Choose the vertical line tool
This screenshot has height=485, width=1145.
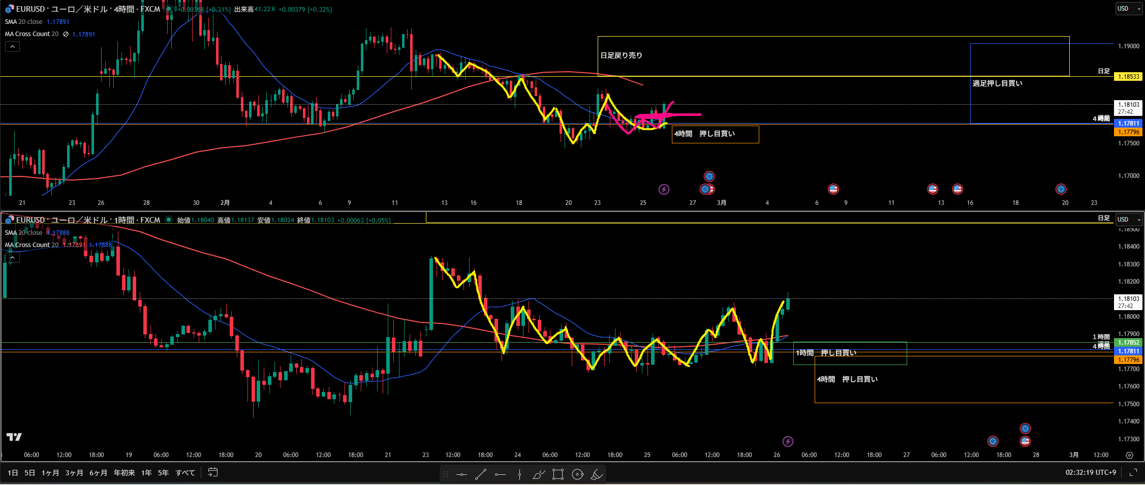coord(519,474)
